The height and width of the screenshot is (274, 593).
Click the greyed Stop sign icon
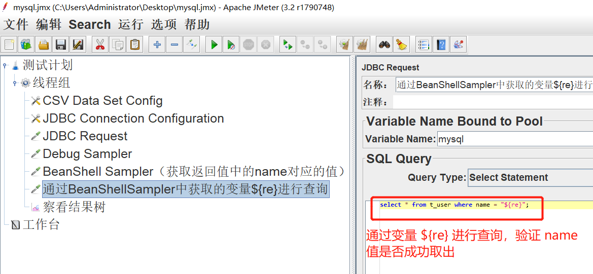pyautogui.click(x=248, y=45)
